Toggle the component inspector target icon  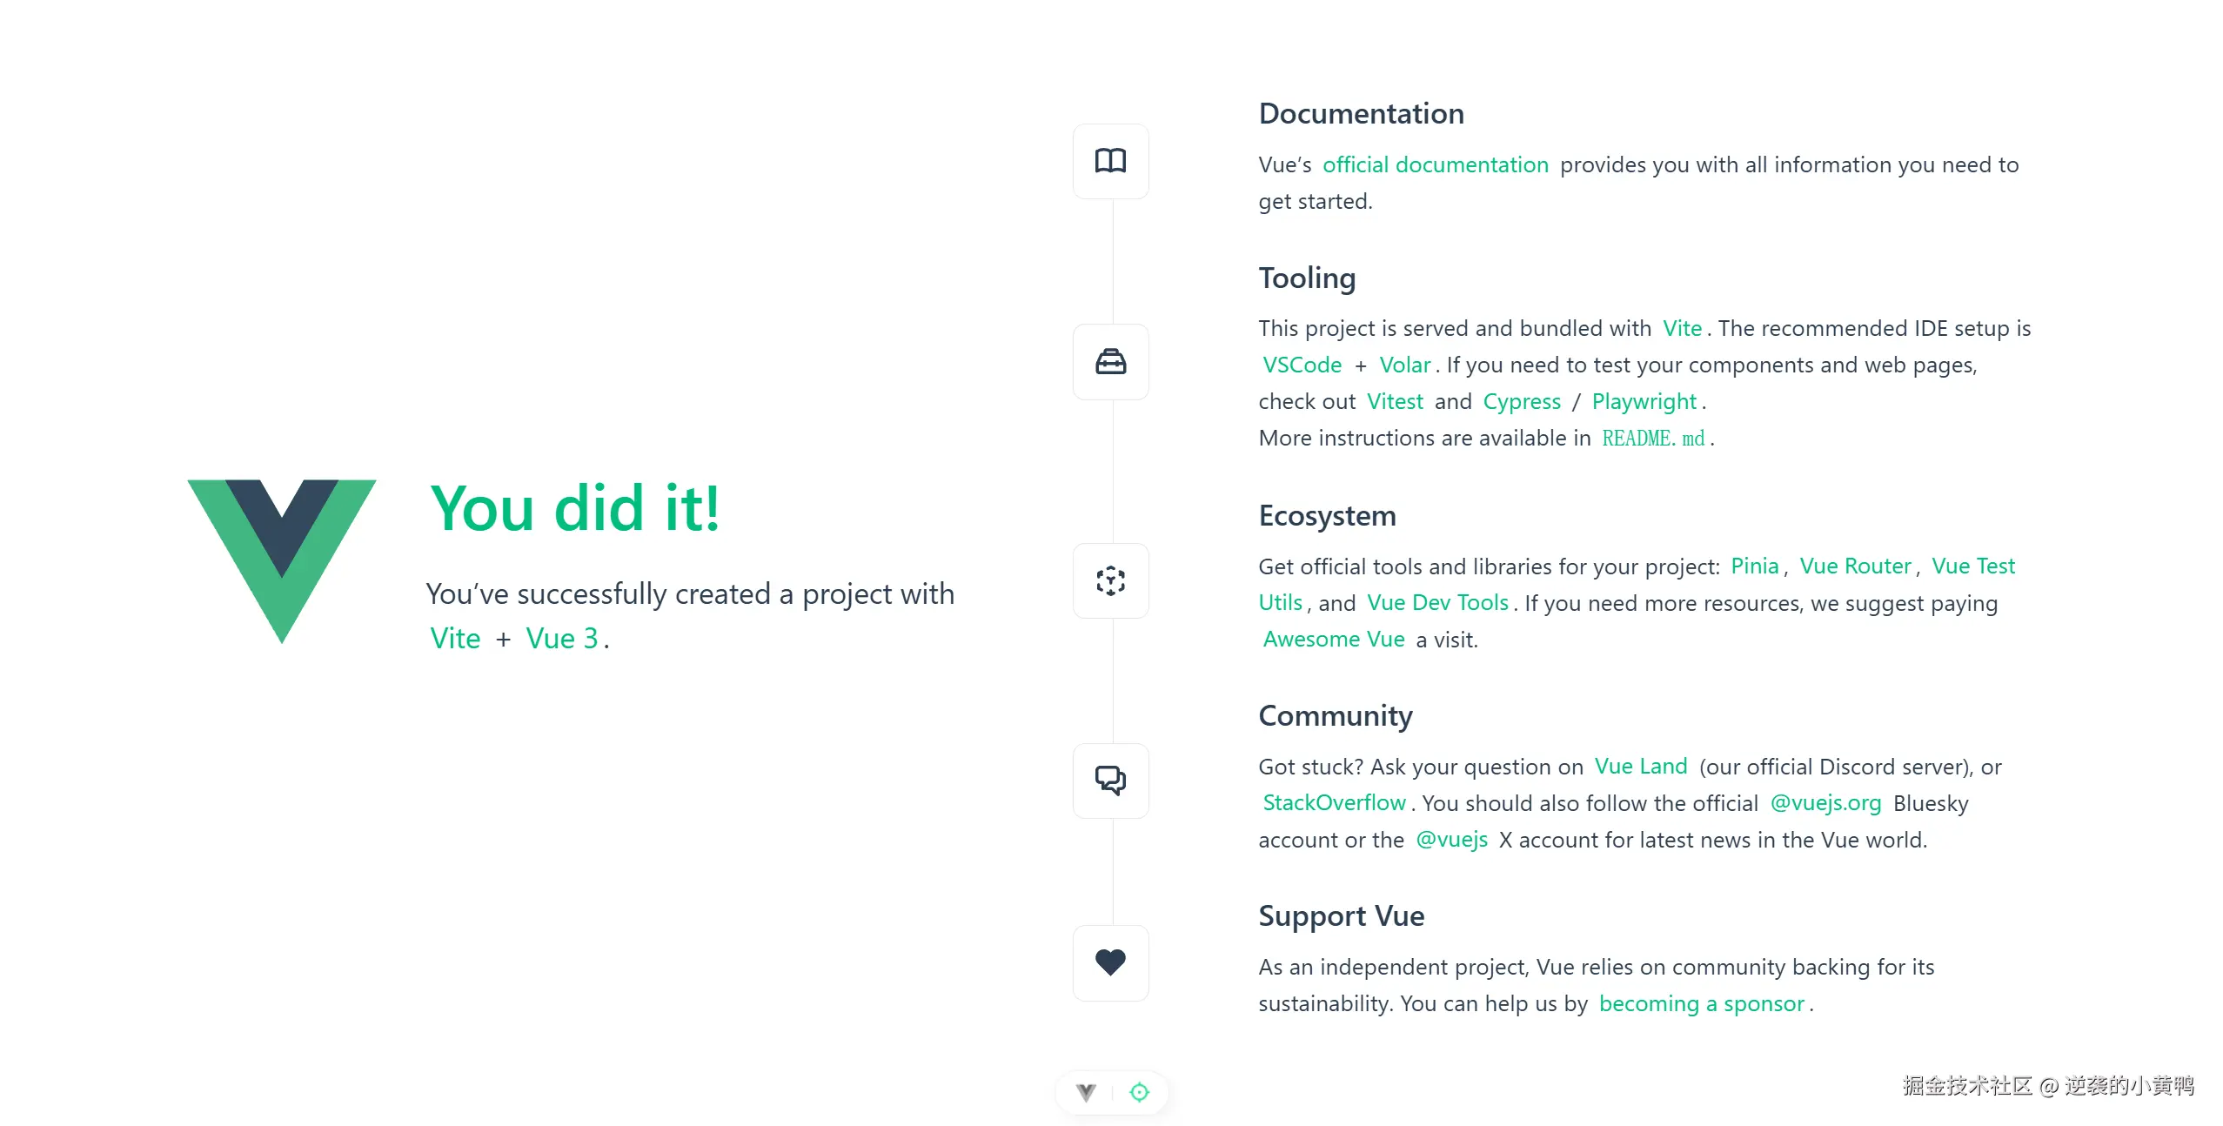(x=1139, y=1092)
